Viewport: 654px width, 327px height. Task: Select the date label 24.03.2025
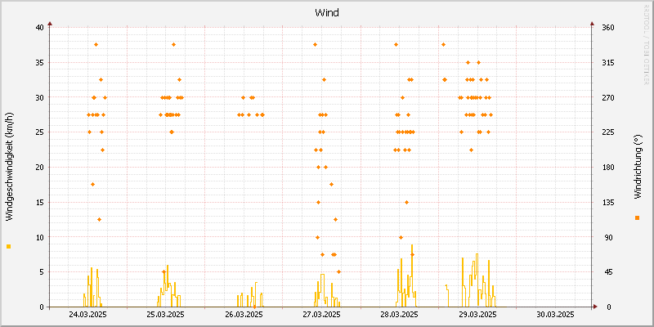click(x=87, y=314)
